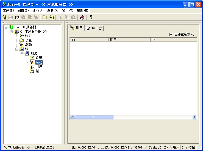Collapse 测试 domain node

tap(22, 54)
